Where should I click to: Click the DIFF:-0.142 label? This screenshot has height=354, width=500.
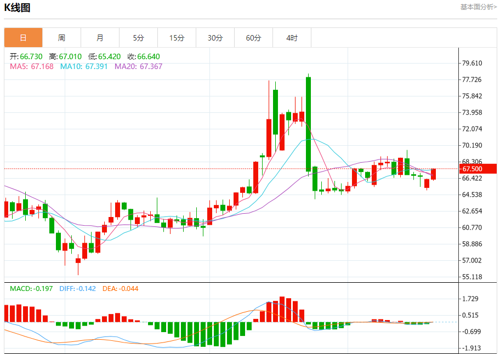pos(77,289)
